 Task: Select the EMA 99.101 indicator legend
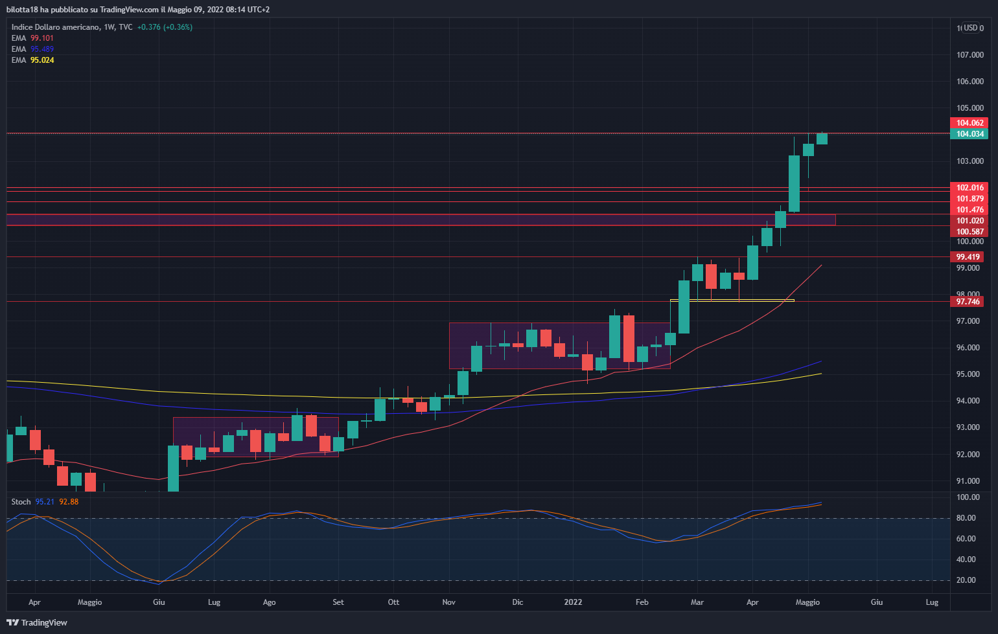(x=32, y=38)
